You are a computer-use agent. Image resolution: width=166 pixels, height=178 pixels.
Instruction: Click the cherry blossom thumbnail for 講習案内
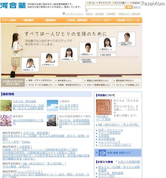[6, 120]
